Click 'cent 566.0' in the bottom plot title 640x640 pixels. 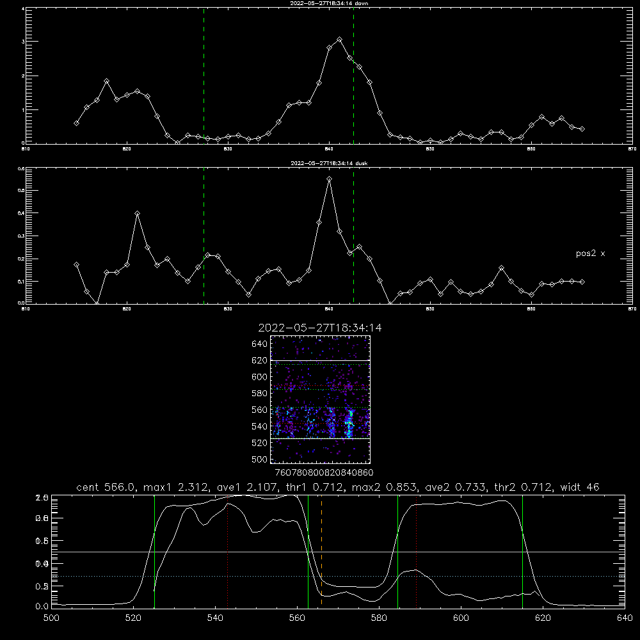coord(106,487)
